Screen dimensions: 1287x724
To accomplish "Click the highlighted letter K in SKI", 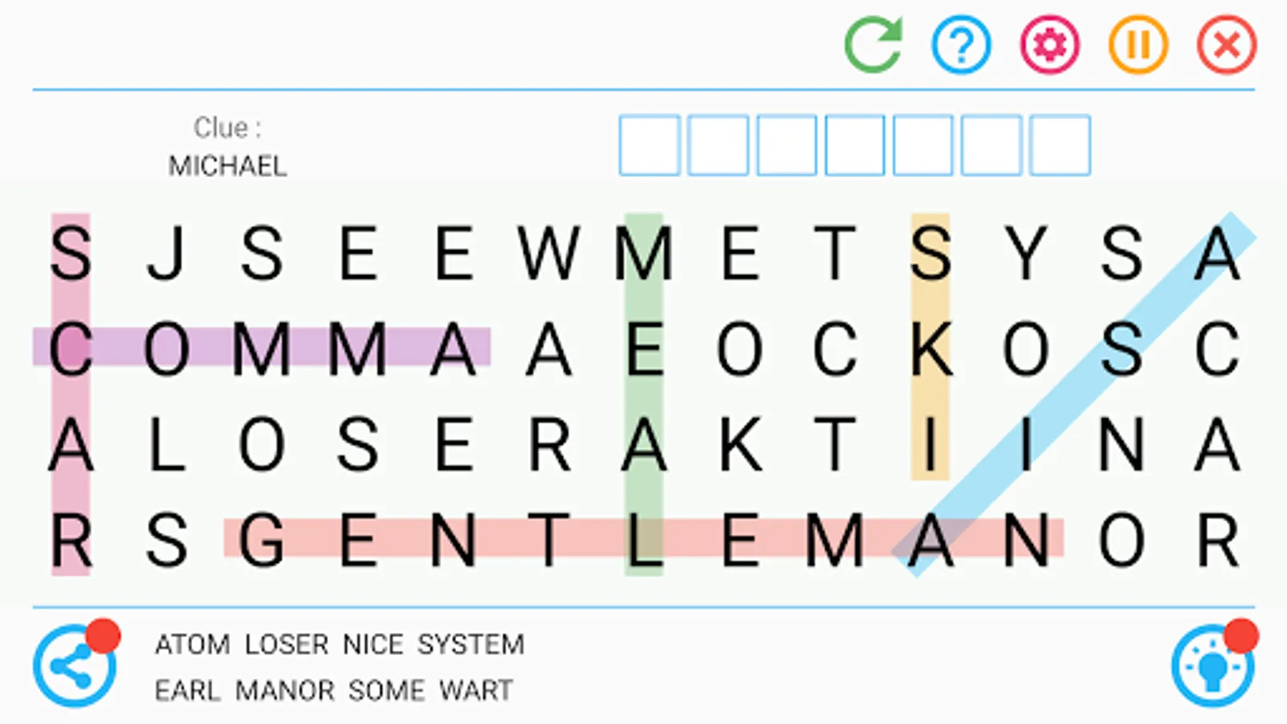I will [x=931, y=349].
